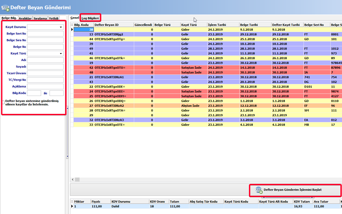Click the Belge Seri No column header

[x=317, y=25]
